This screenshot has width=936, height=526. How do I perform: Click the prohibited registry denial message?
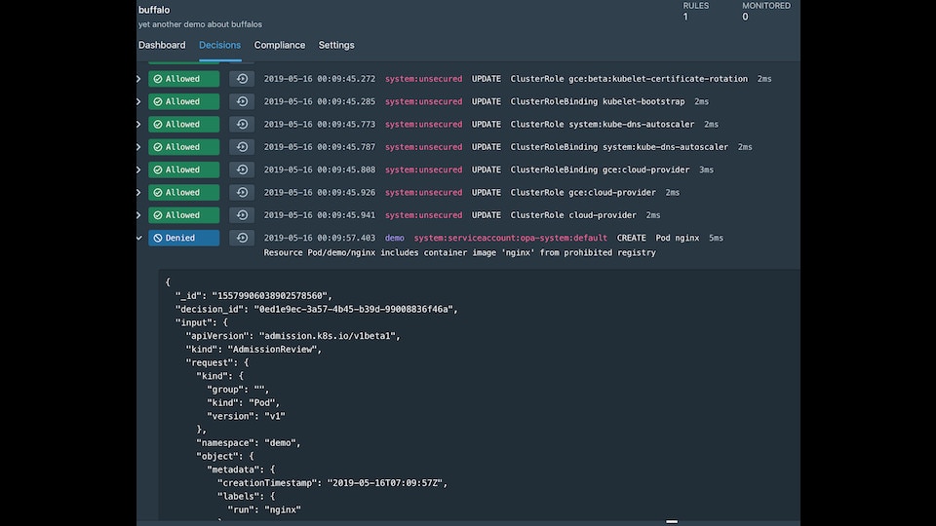tap(459, 253)
